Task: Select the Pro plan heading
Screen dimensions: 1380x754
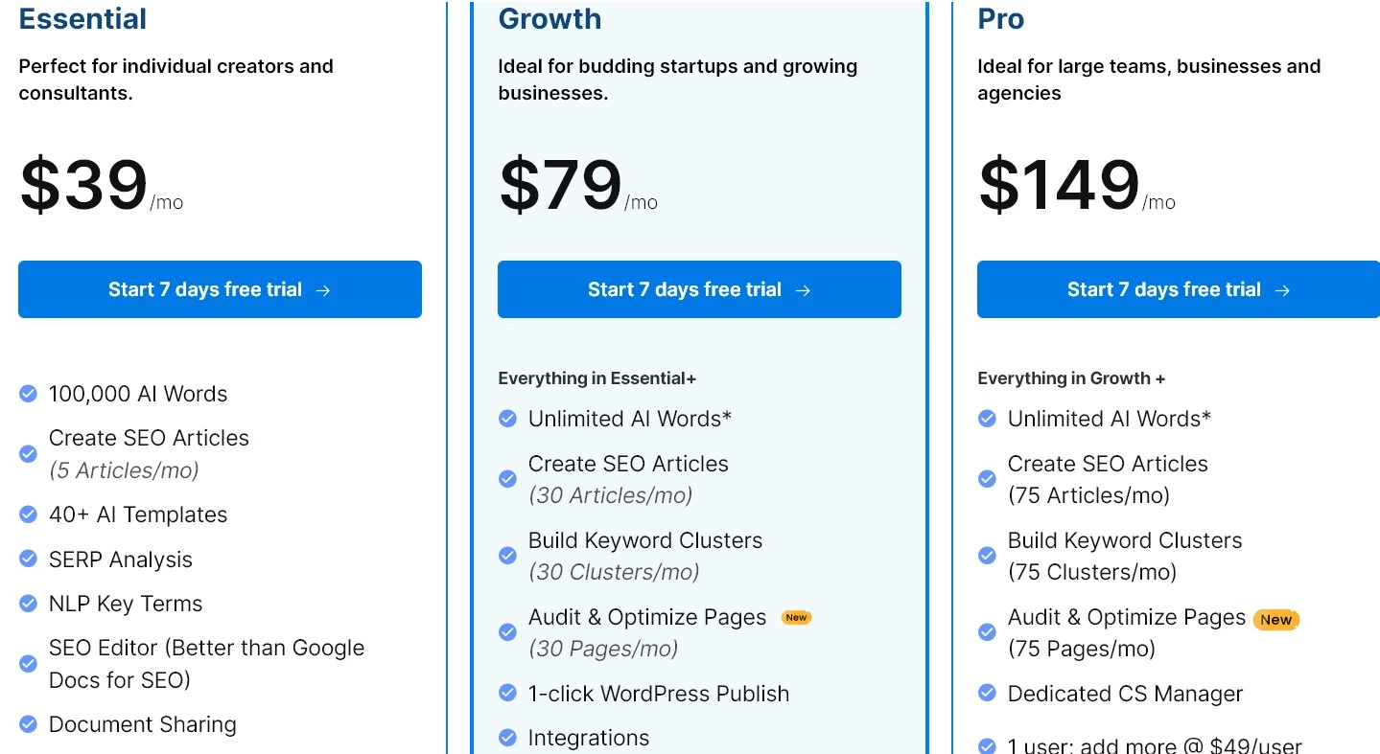Action: coord(1000,18)
